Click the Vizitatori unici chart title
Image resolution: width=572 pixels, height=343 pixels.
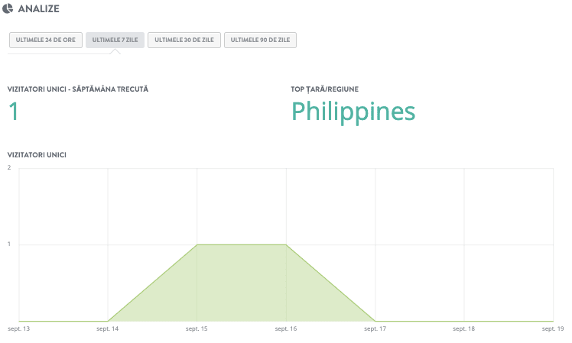37,154
